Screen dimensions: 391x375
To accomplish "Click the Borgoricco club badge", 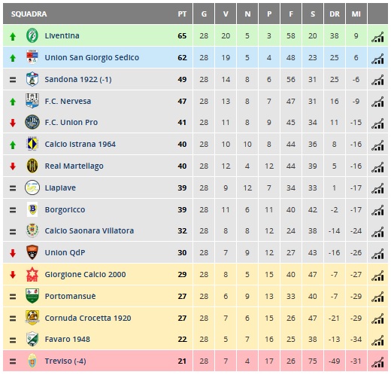I will point(32,209).
